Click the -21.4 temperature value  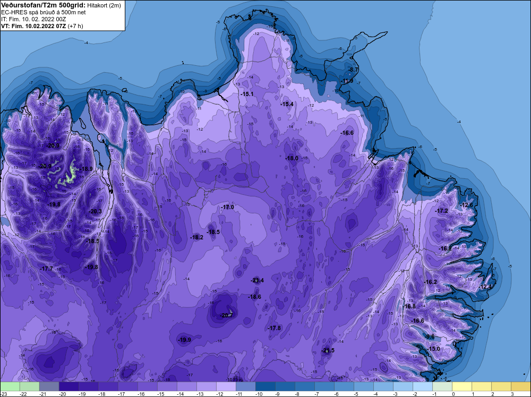point(257,280)
